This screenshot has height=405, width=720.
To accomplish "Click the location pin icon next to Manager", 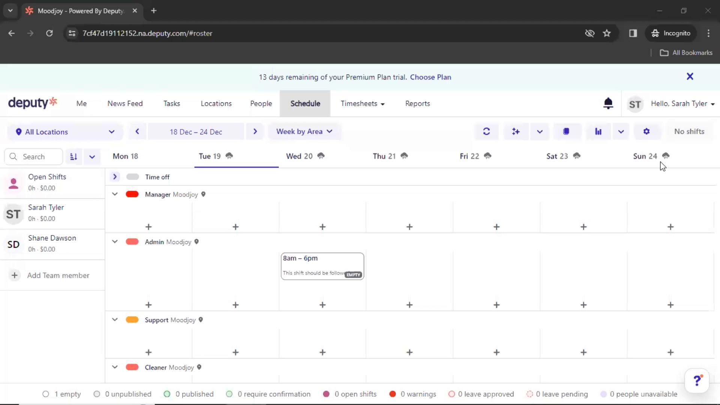I will pos(204,194).
